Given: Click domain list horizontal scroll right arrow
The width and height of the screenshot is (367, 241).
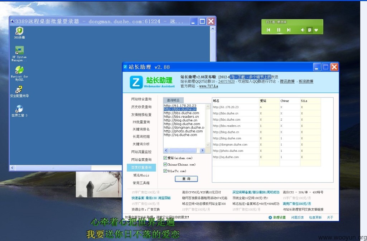Looking at the screenshot, I should pos(202,150).
